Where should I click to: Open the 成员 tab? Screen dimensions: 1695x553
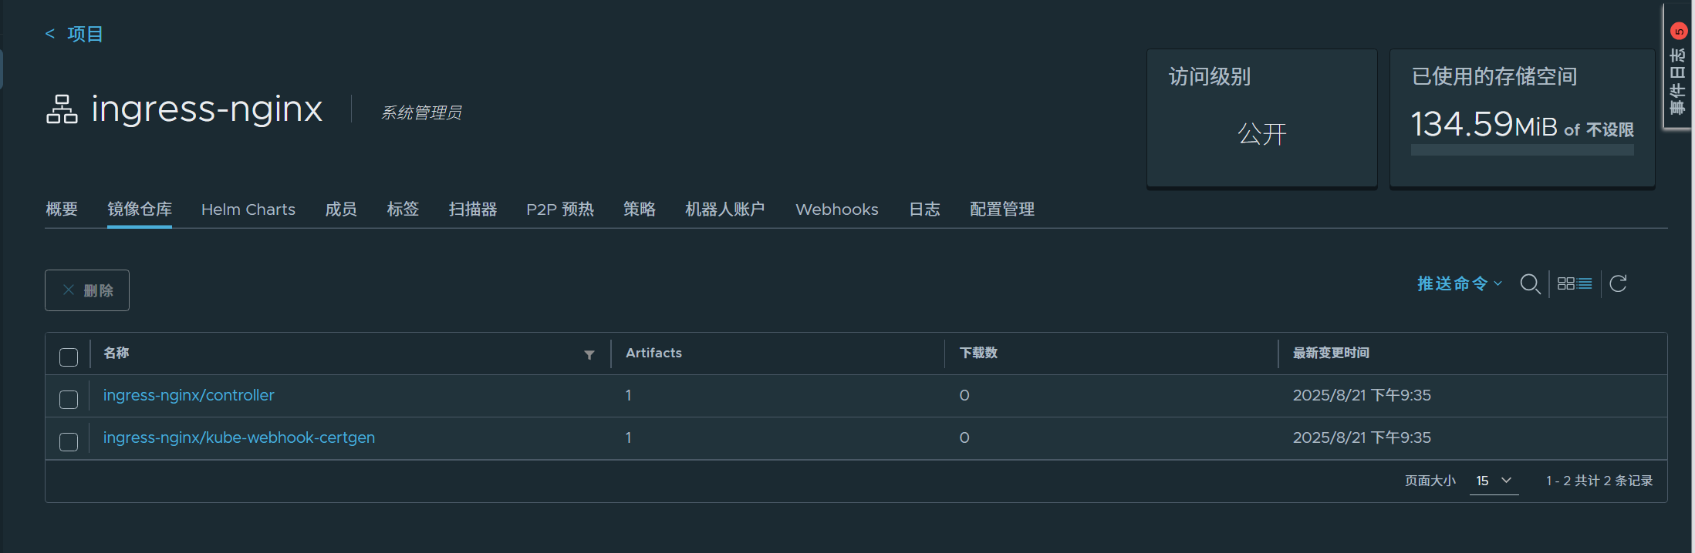[341, 209]
